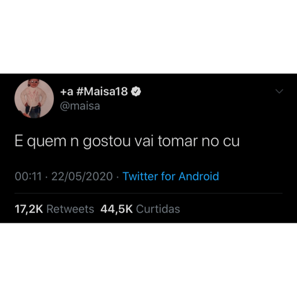The width and height of the screenshot is (297, 297).
Task: Click the divider line above the stats
Action: click(x=148, y=193)
